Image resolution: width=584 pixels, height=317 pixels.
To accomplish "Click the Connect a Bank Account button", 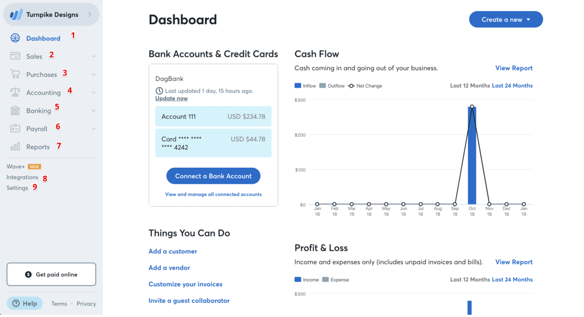I will [213, 175].
